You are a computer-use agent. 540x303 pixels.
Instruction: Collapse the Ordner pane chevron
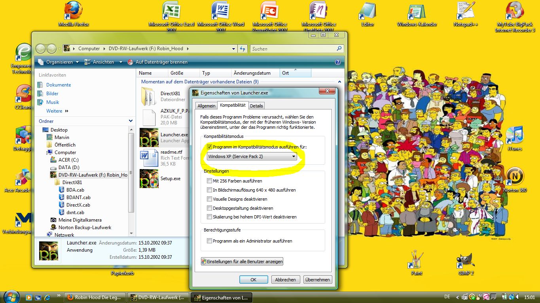(131, 121)
